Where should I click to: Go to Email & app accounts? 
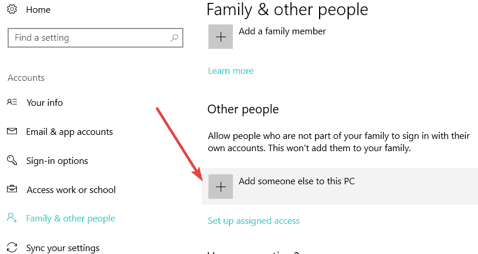coord(69,132)
